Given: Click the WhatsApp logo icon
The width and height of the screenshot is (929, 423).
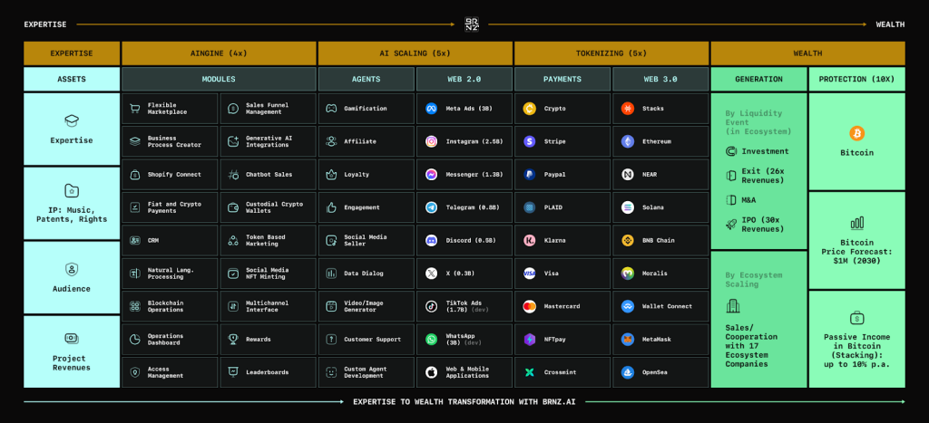Looking at the screenshot, I should coord(431,340).
